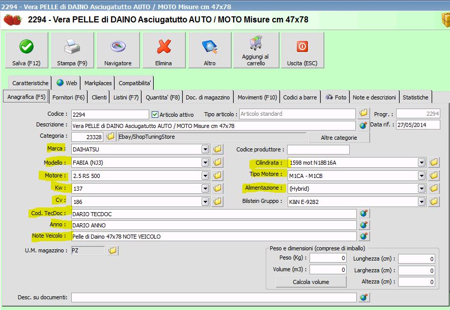Open the Movimenti (F10) tab
The height and width of the screenshot is (310, 450).
tap(257, 97)
